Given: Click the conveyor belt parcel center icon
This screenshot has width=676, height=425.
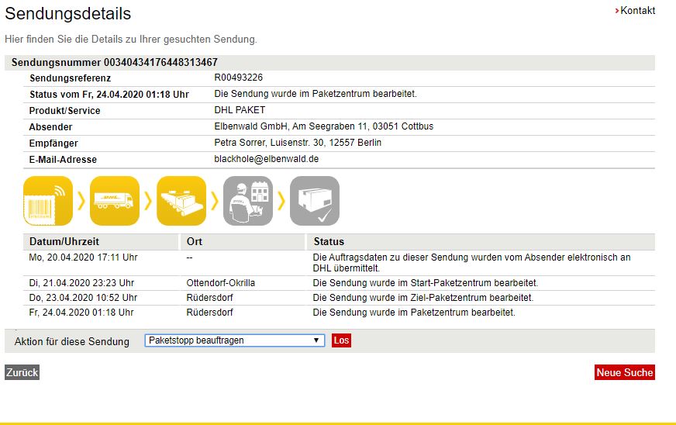Looking at the screenshot, I should [181, 201].
